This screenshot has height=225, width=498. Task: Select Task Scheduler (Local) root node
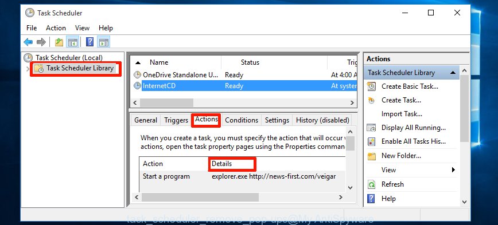point(69,58)
